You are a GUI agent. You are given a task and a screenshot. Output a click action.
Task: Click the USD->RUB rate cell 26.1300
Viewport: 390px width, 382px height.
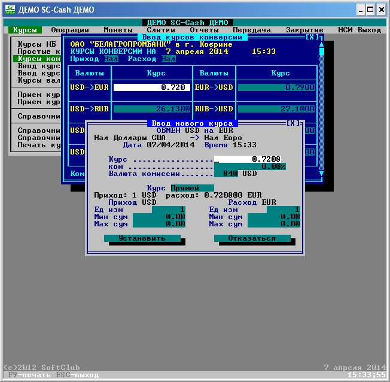[152, 109]
